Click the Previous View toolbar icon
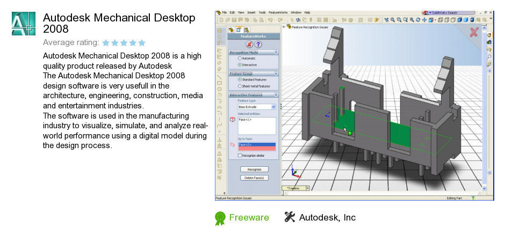Image resolution: width=505 pixels, height=242 pixels. coord(386,20)
